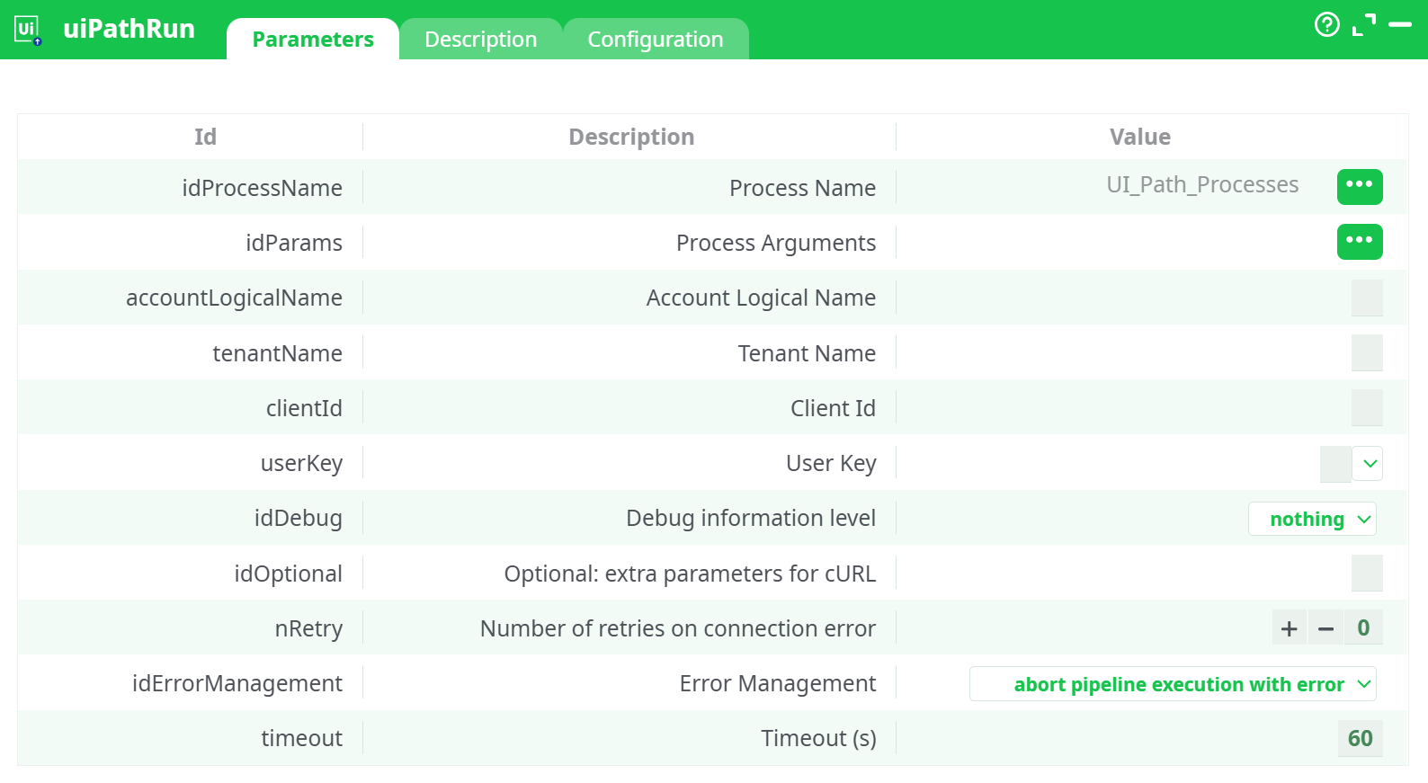Click the uiPathRun title text

pos(129,29)
